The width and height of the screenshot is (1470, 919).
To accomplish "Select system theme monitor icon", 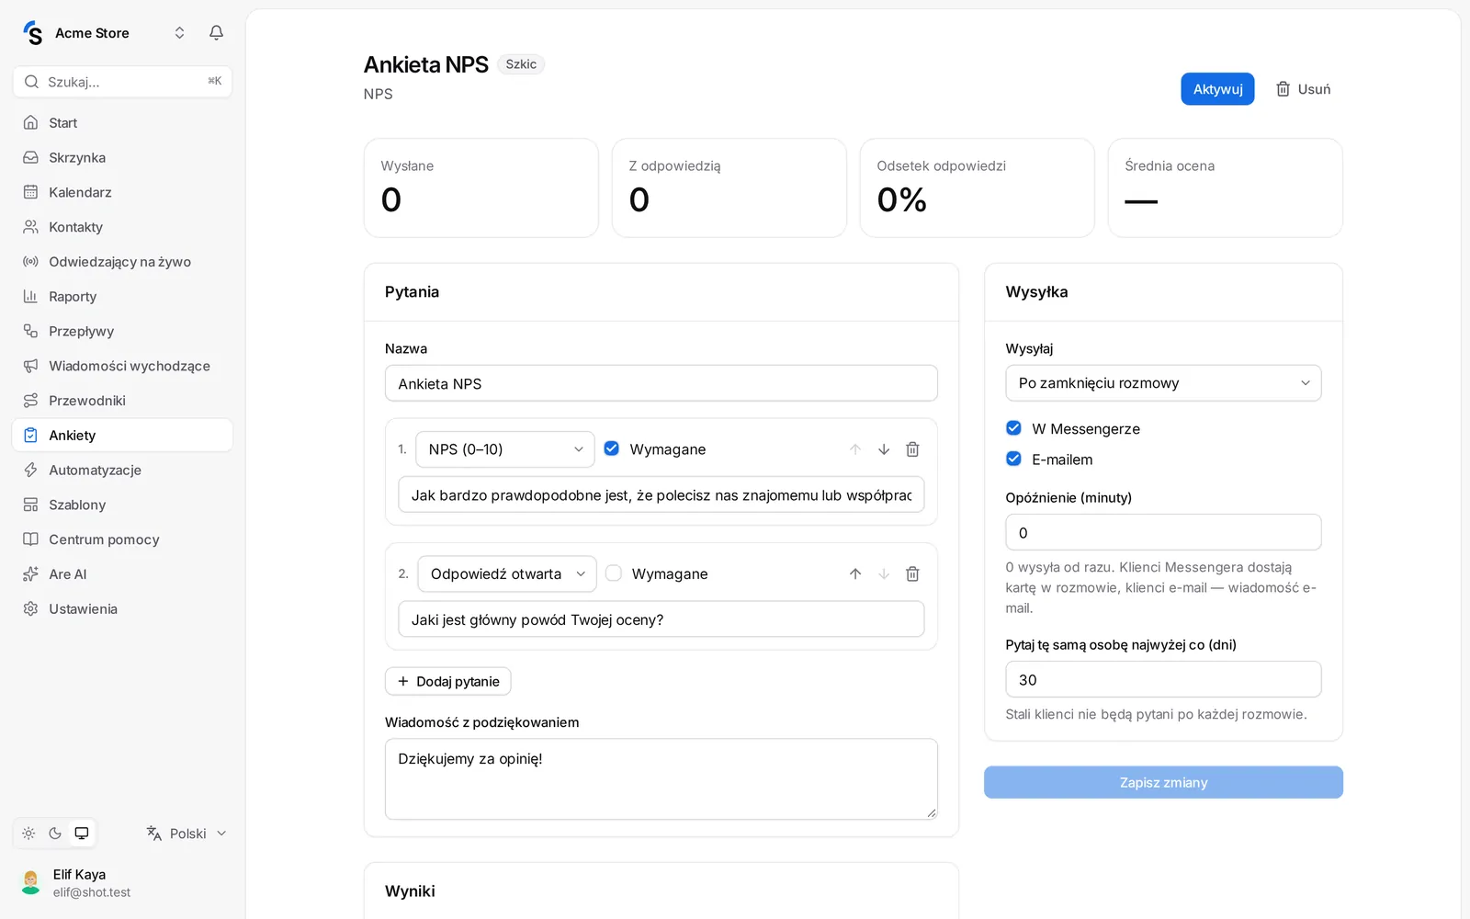I will tap(82, 834).
